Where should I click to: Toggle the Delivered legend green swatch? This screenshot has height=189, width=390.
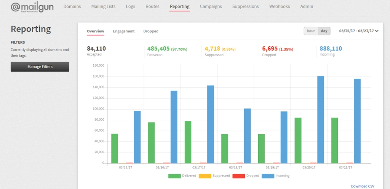click(x=174, y=176)
